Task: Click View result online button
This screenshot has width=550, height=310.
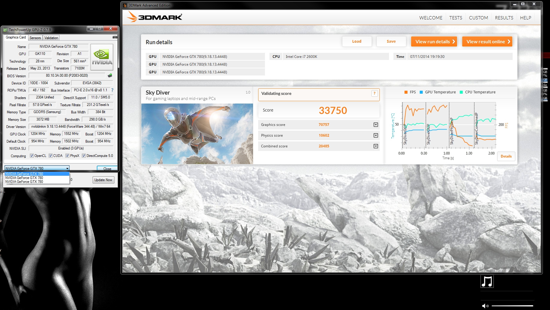Action: pyautogui.click(x=487, y=41)
